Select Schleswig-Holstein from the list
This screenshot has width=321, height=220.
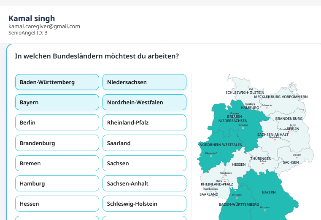(144, 204)
